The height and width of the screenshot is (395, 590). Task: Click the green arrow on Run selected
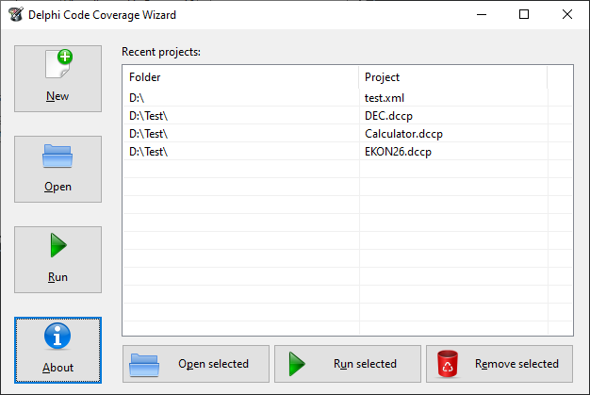point(297,364)
